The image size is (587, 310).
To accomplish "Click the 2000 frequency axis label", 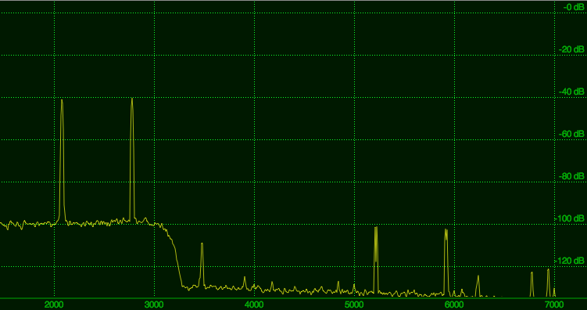I will click(x=55, y=304).
